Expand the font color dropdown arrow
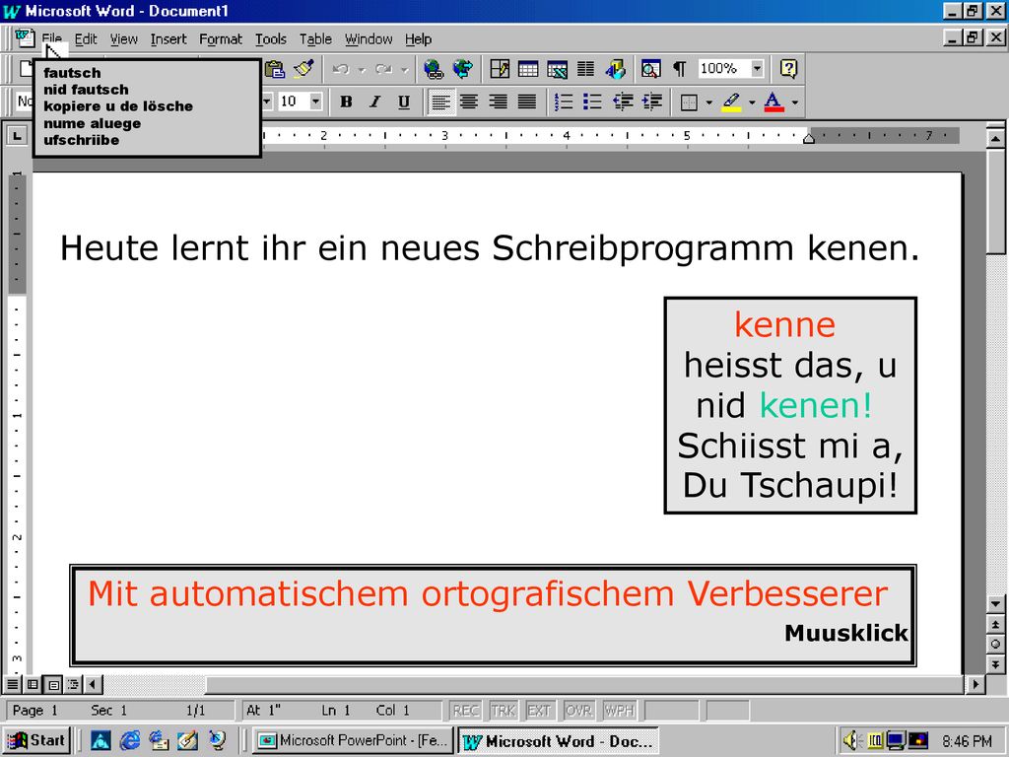 tap(795, 103)
